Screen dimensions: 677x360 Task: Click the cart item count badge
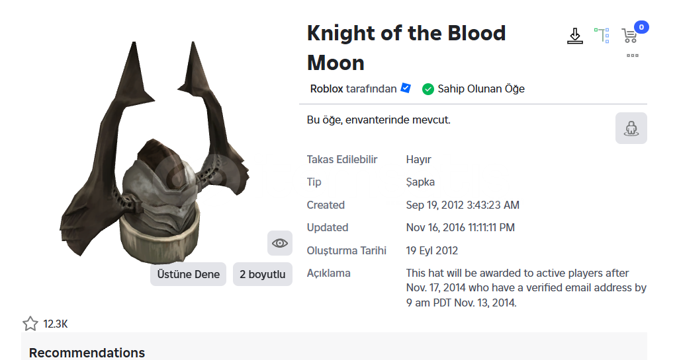pyautogui.click(x=642, y=27)
